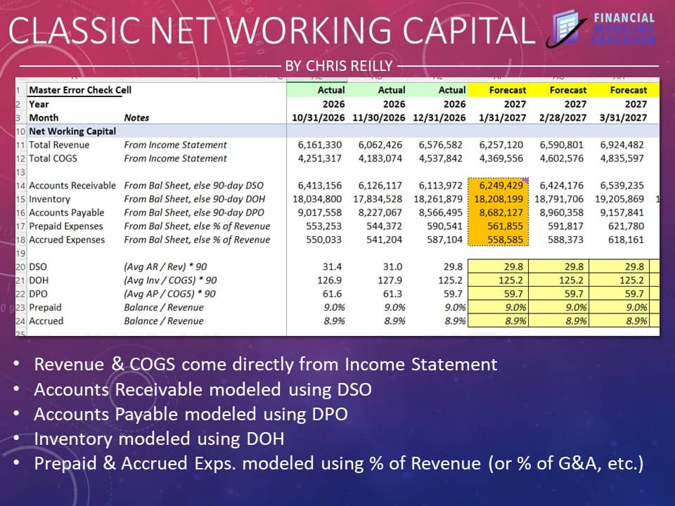Click the first yellow Forecast header cell

(x=498, y=91)
